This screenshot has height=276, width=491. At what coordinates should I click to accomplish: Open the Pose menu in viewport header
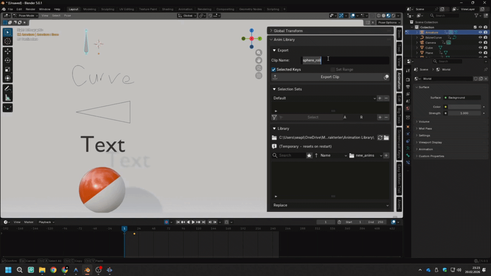(x=68, y=16)
